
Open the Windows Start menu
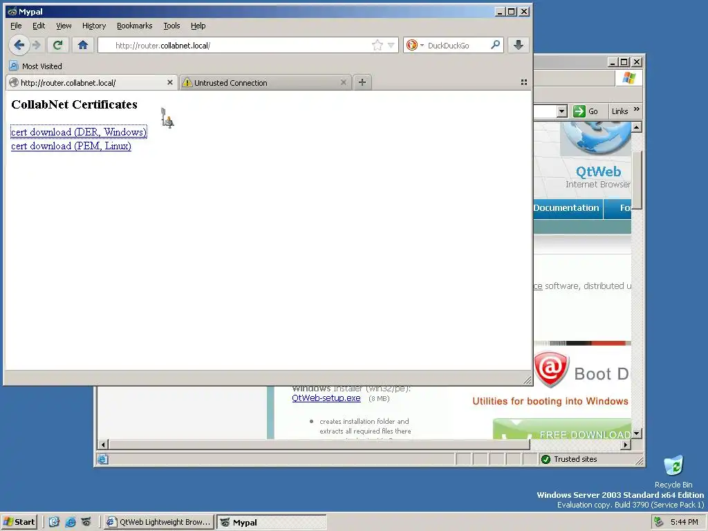point(19,522)
